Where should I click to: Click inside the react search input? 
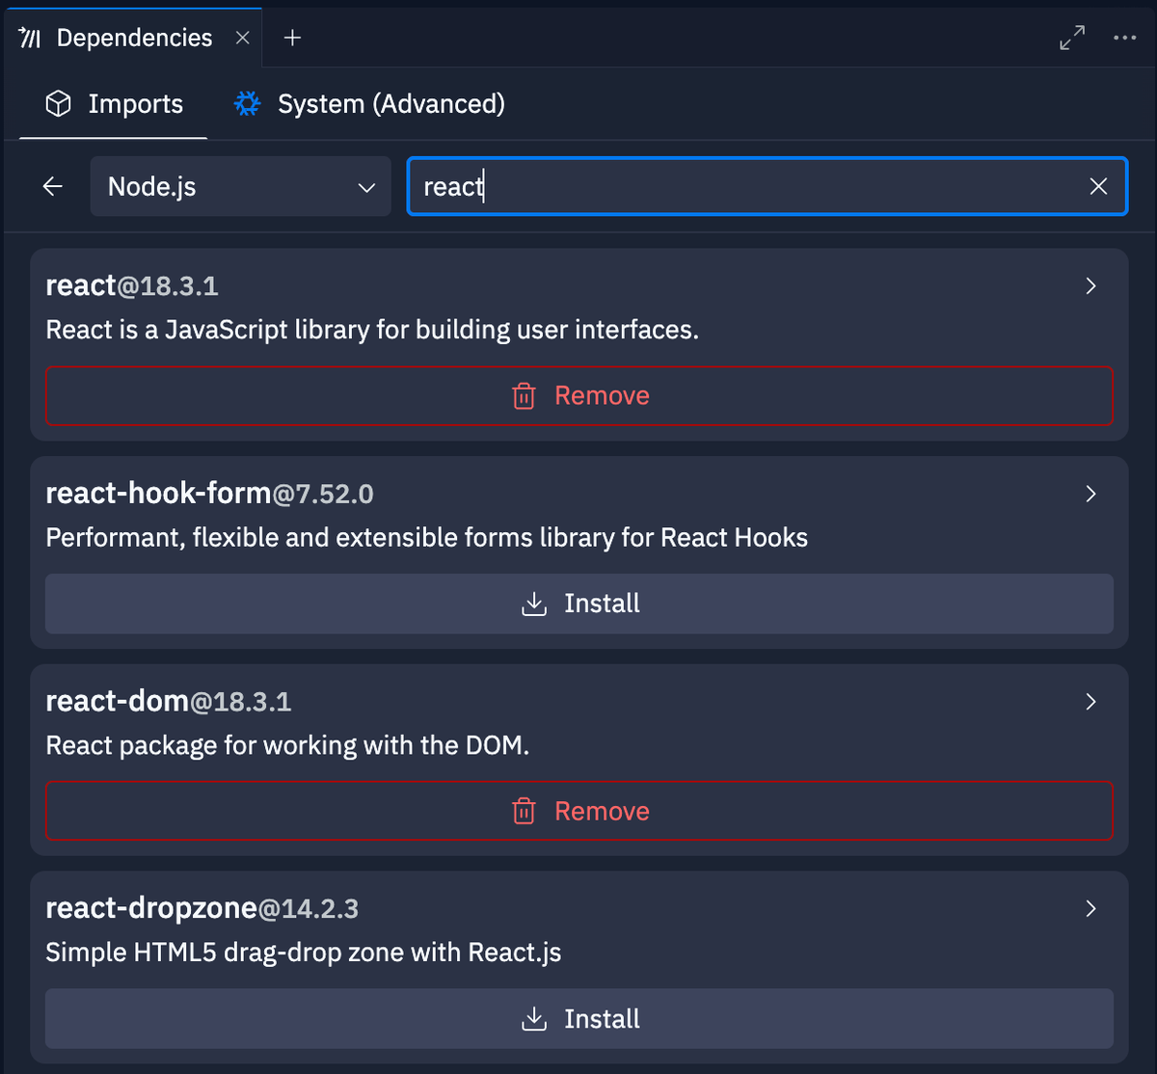pyautogui.click(x=675, y=186)
